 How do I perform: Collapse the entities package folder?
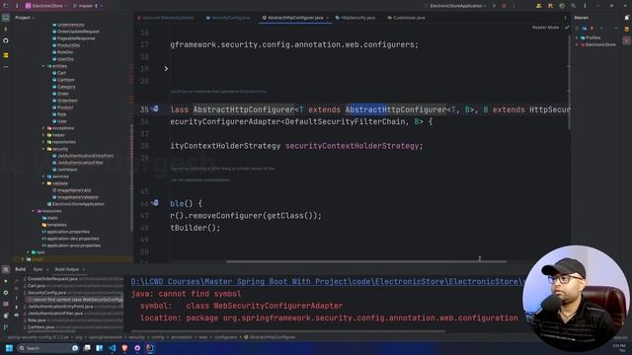(43, 66)
